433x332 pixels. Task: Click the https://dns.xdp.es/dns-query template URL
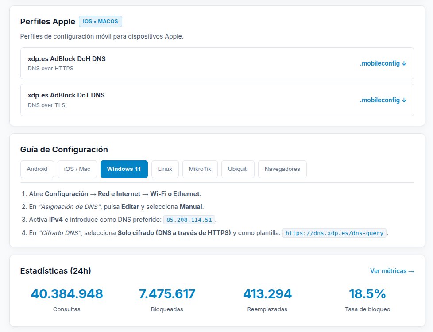[334, 233]
